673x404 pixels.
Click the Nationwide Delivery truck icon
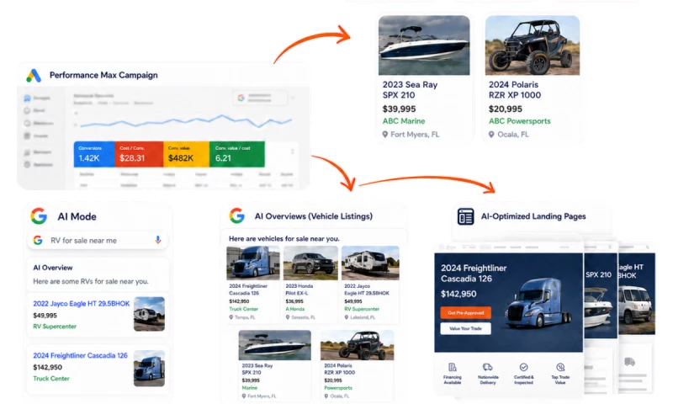point(488,367)
